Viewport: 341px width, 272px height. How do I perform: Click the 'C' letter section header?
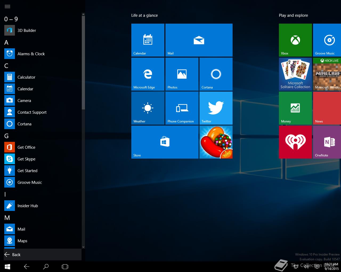click(x=6, y=66)
